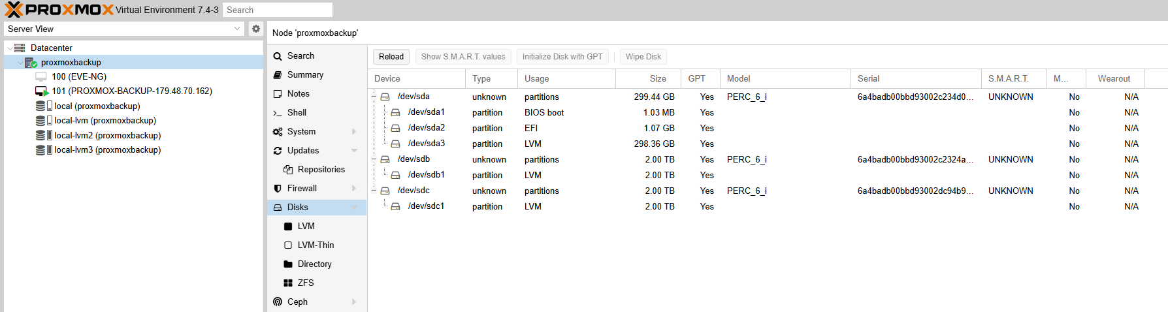1168x312 pixels.
Task: Click the Repositories files icon
Action: (x=288, y=170)
